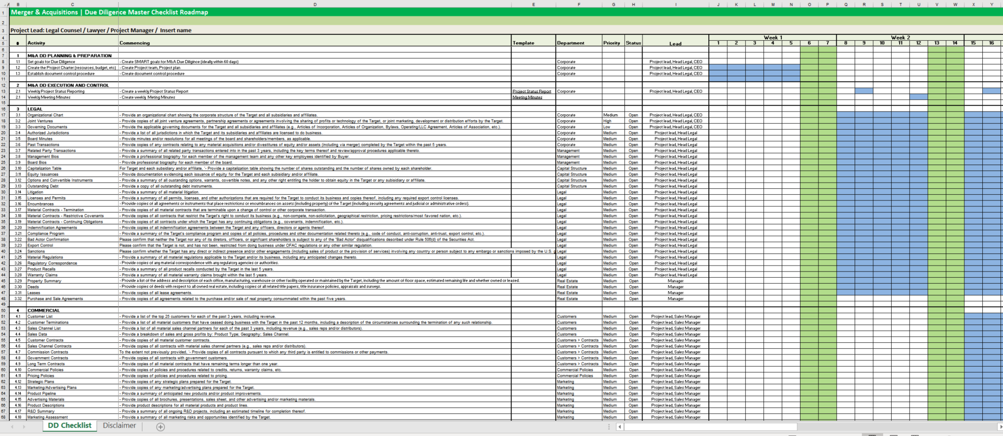
Task: Select the 'Organizational Chart' activity cell
Action: [72, 115]
